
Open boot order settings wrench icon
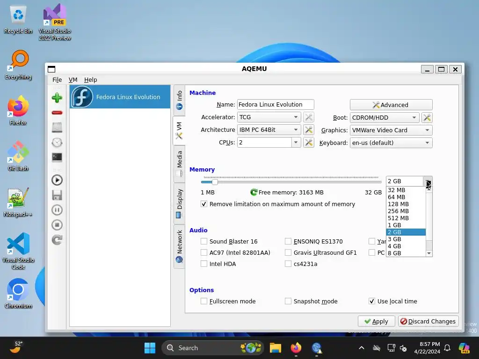(x=427, y=117)
